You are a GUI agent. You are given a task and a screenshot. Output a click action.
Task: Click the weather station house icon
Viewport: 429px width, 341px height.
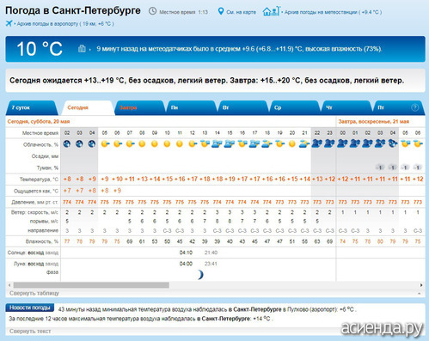click(x=271, y=11)
